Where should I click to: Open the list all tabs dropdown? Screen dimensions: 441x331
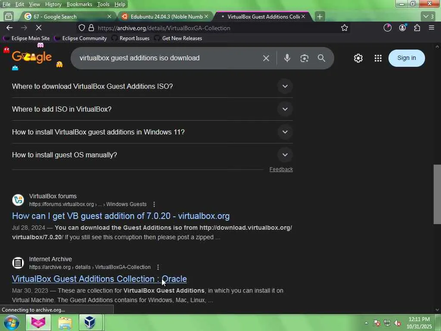tap(429, 17)
